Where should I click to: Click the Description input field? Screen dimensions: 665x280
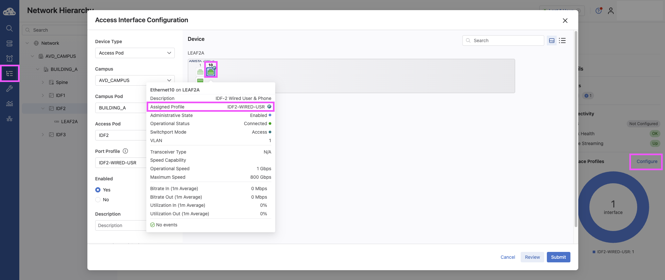(121, 225)
